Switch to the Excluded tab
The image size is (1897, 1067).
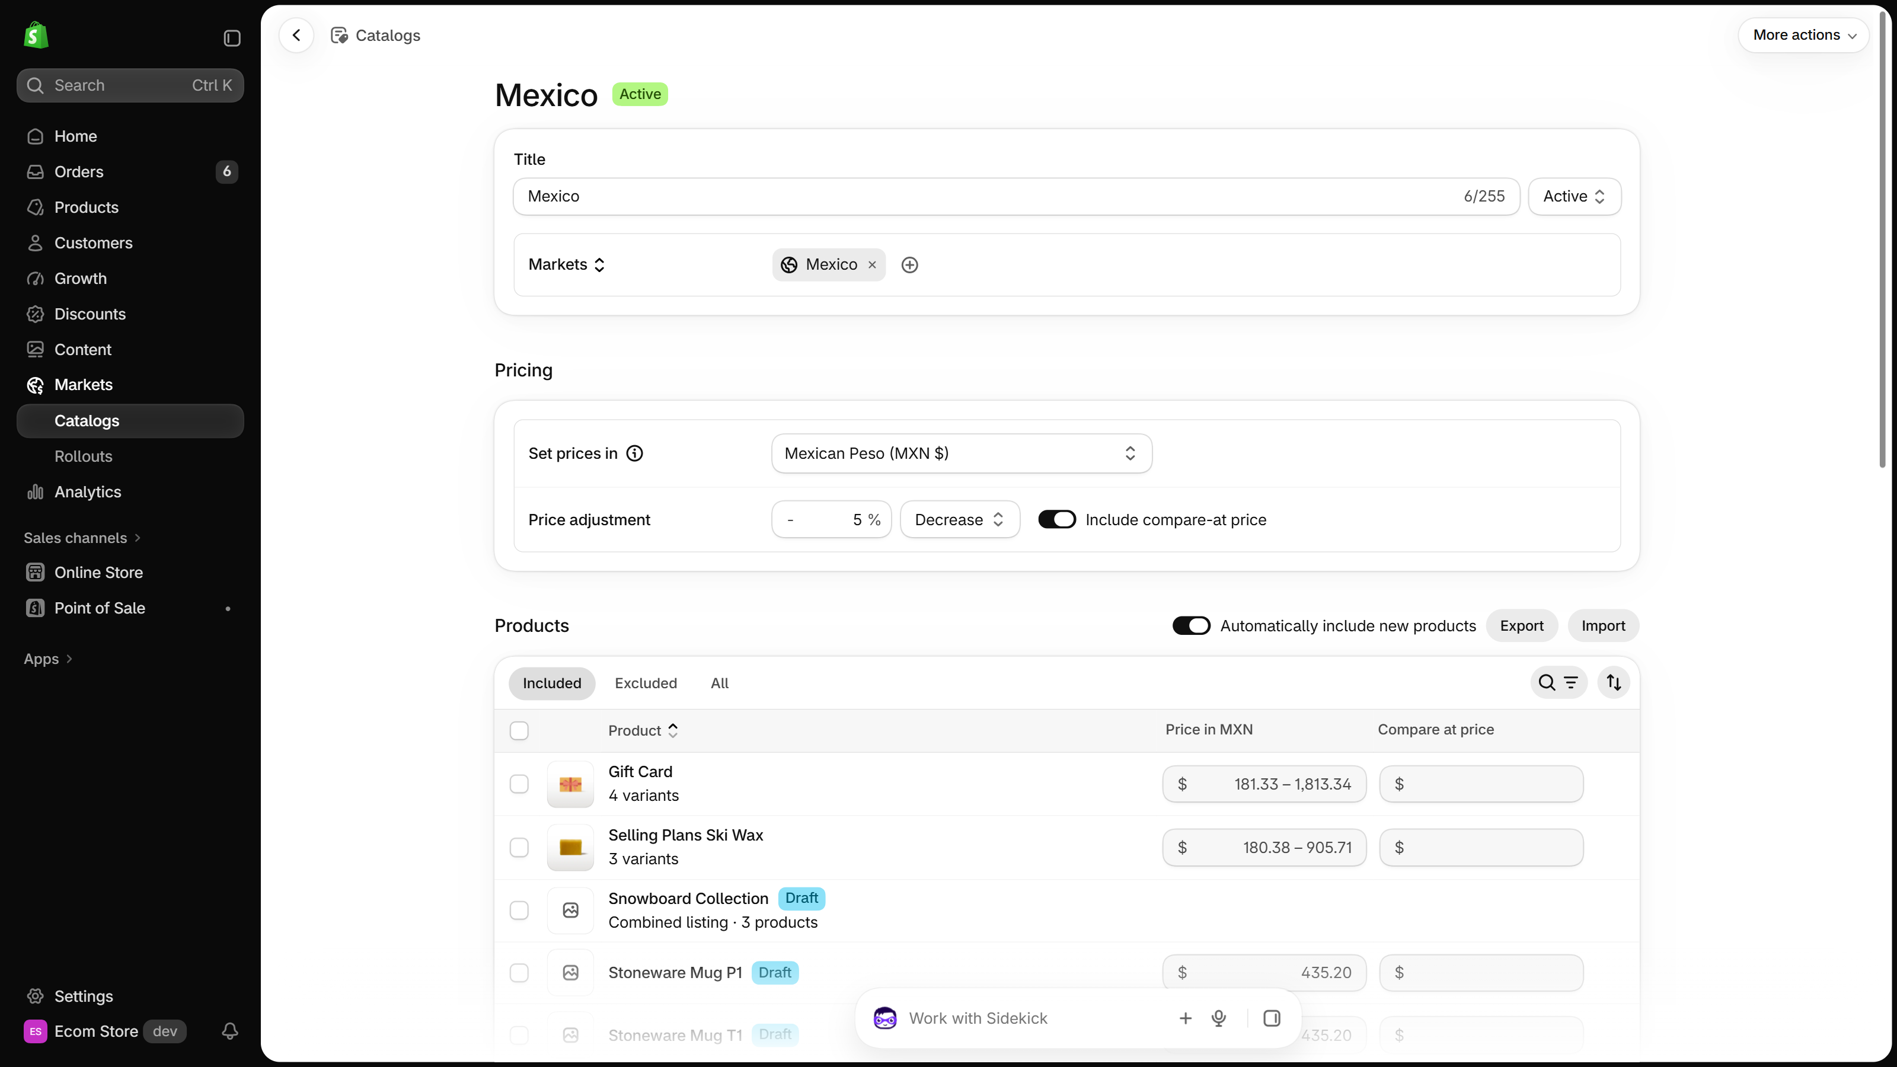tap(646, 683)
